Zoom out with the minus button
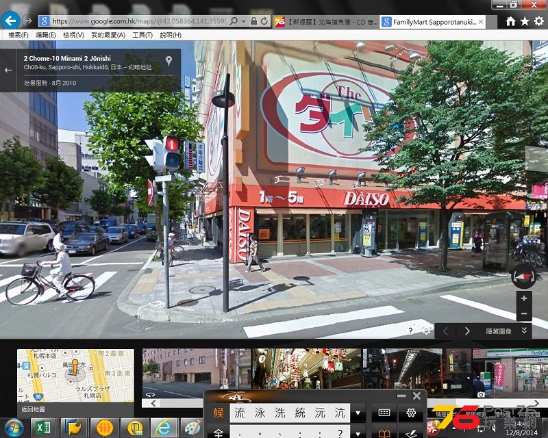 [x=524, y=313]
